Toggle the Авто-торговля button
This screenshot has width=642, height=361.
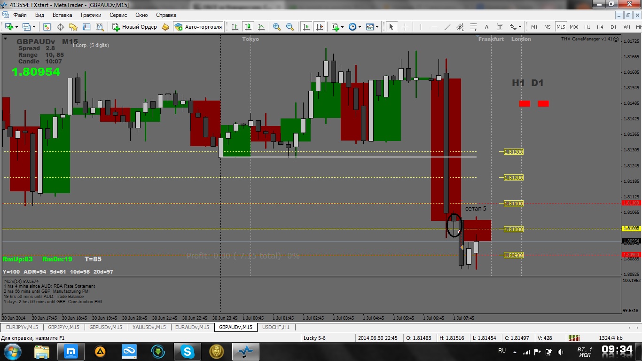[x=198, y=27]
